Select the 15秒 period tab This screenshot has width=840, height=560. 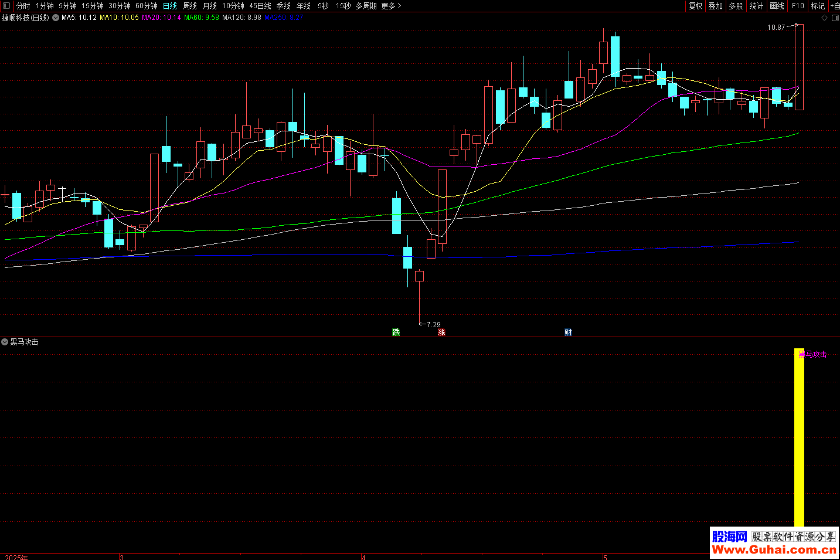pos(344,6)
